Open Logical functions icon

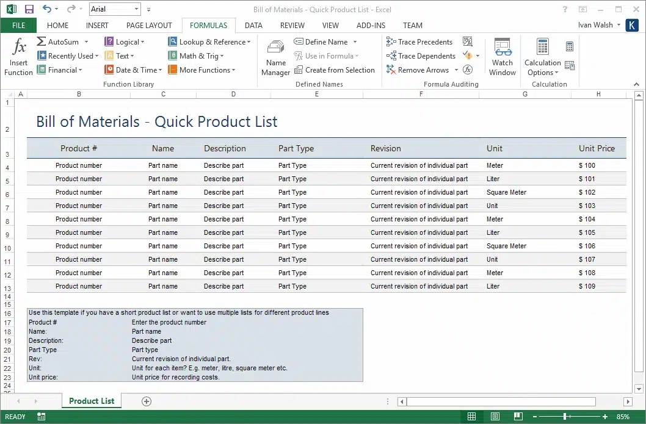(x=109, y=41)
